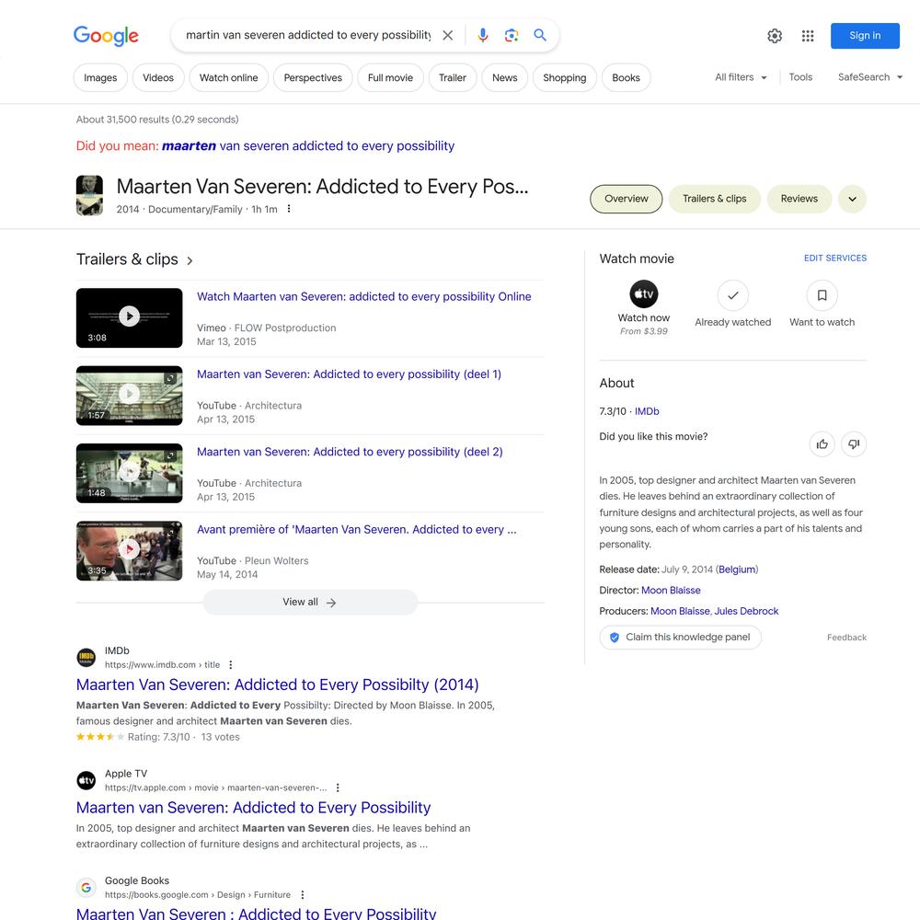Open the Google apps grid
Screen dimensions: 920x920
[x=808, y=36]
